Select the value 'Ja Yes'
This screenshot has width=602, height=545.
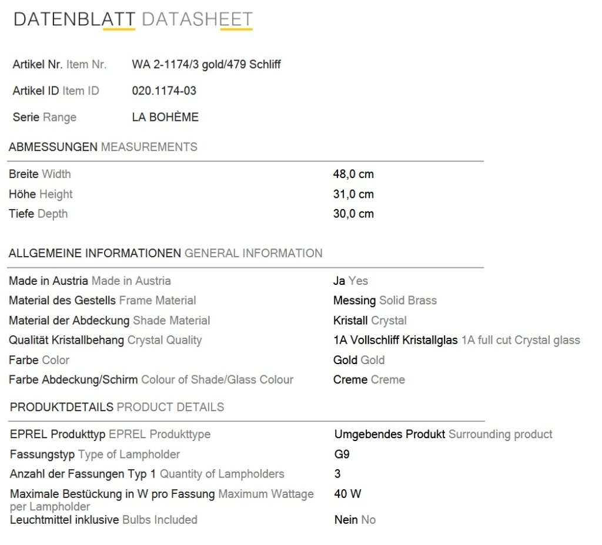pos(350,281)
